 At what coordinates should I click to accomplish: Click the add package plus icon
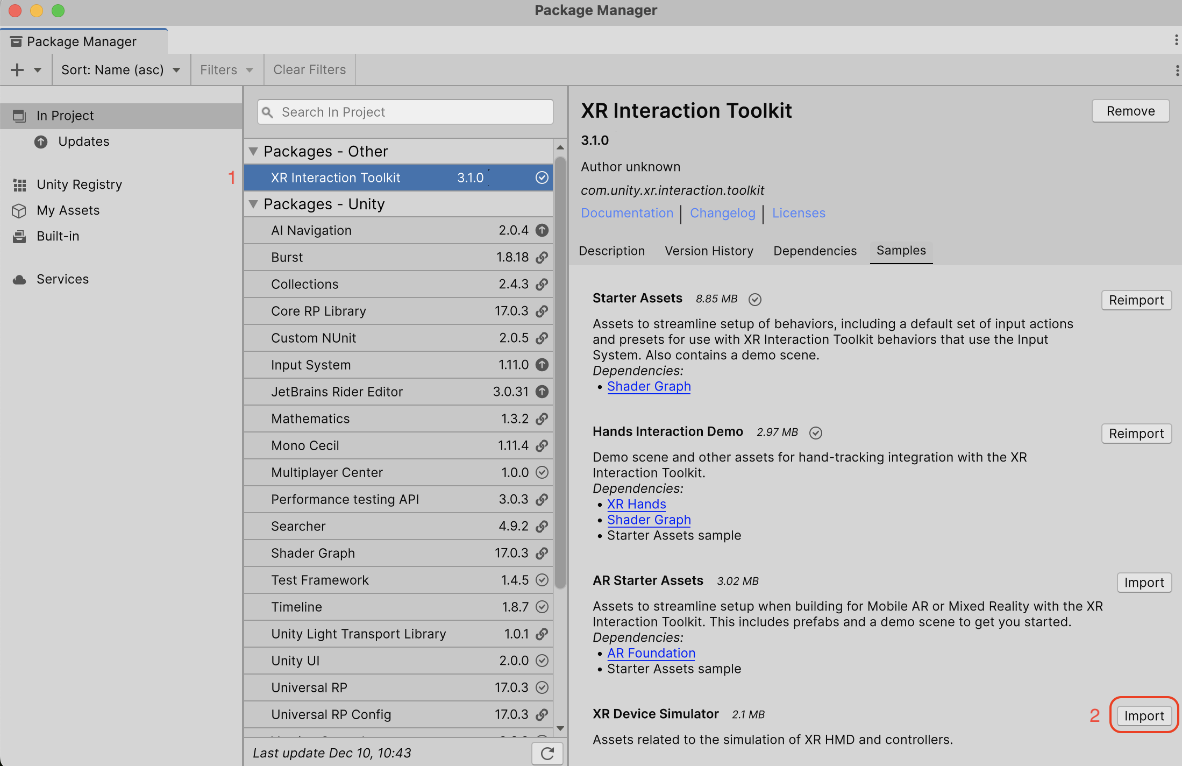[17, 69]
